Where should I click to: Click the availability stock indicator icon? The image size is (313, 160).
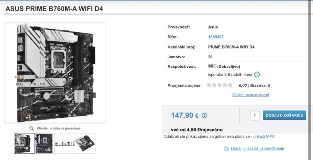(212, 66)
